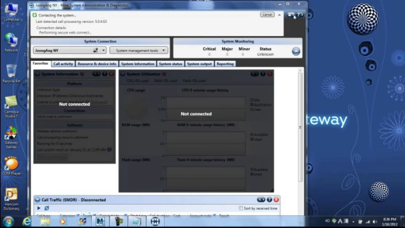Image resolution: width=405 pixels, height=228 pixels.
Task: Launch Internet Explorer from taskbar
Action: tap(27, 222)
